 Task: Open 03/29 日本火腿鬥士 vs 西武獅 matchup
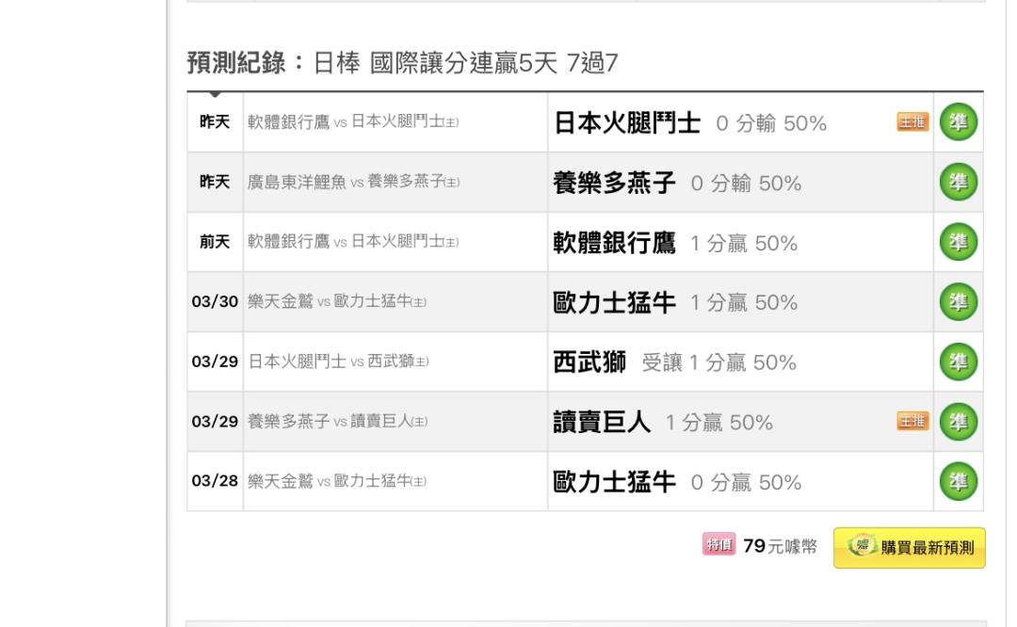pos(338,362)
